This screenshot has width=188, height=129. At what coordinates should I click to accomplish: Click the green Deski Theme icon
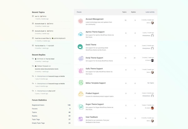pyautogui.click(x=80, y=47)
